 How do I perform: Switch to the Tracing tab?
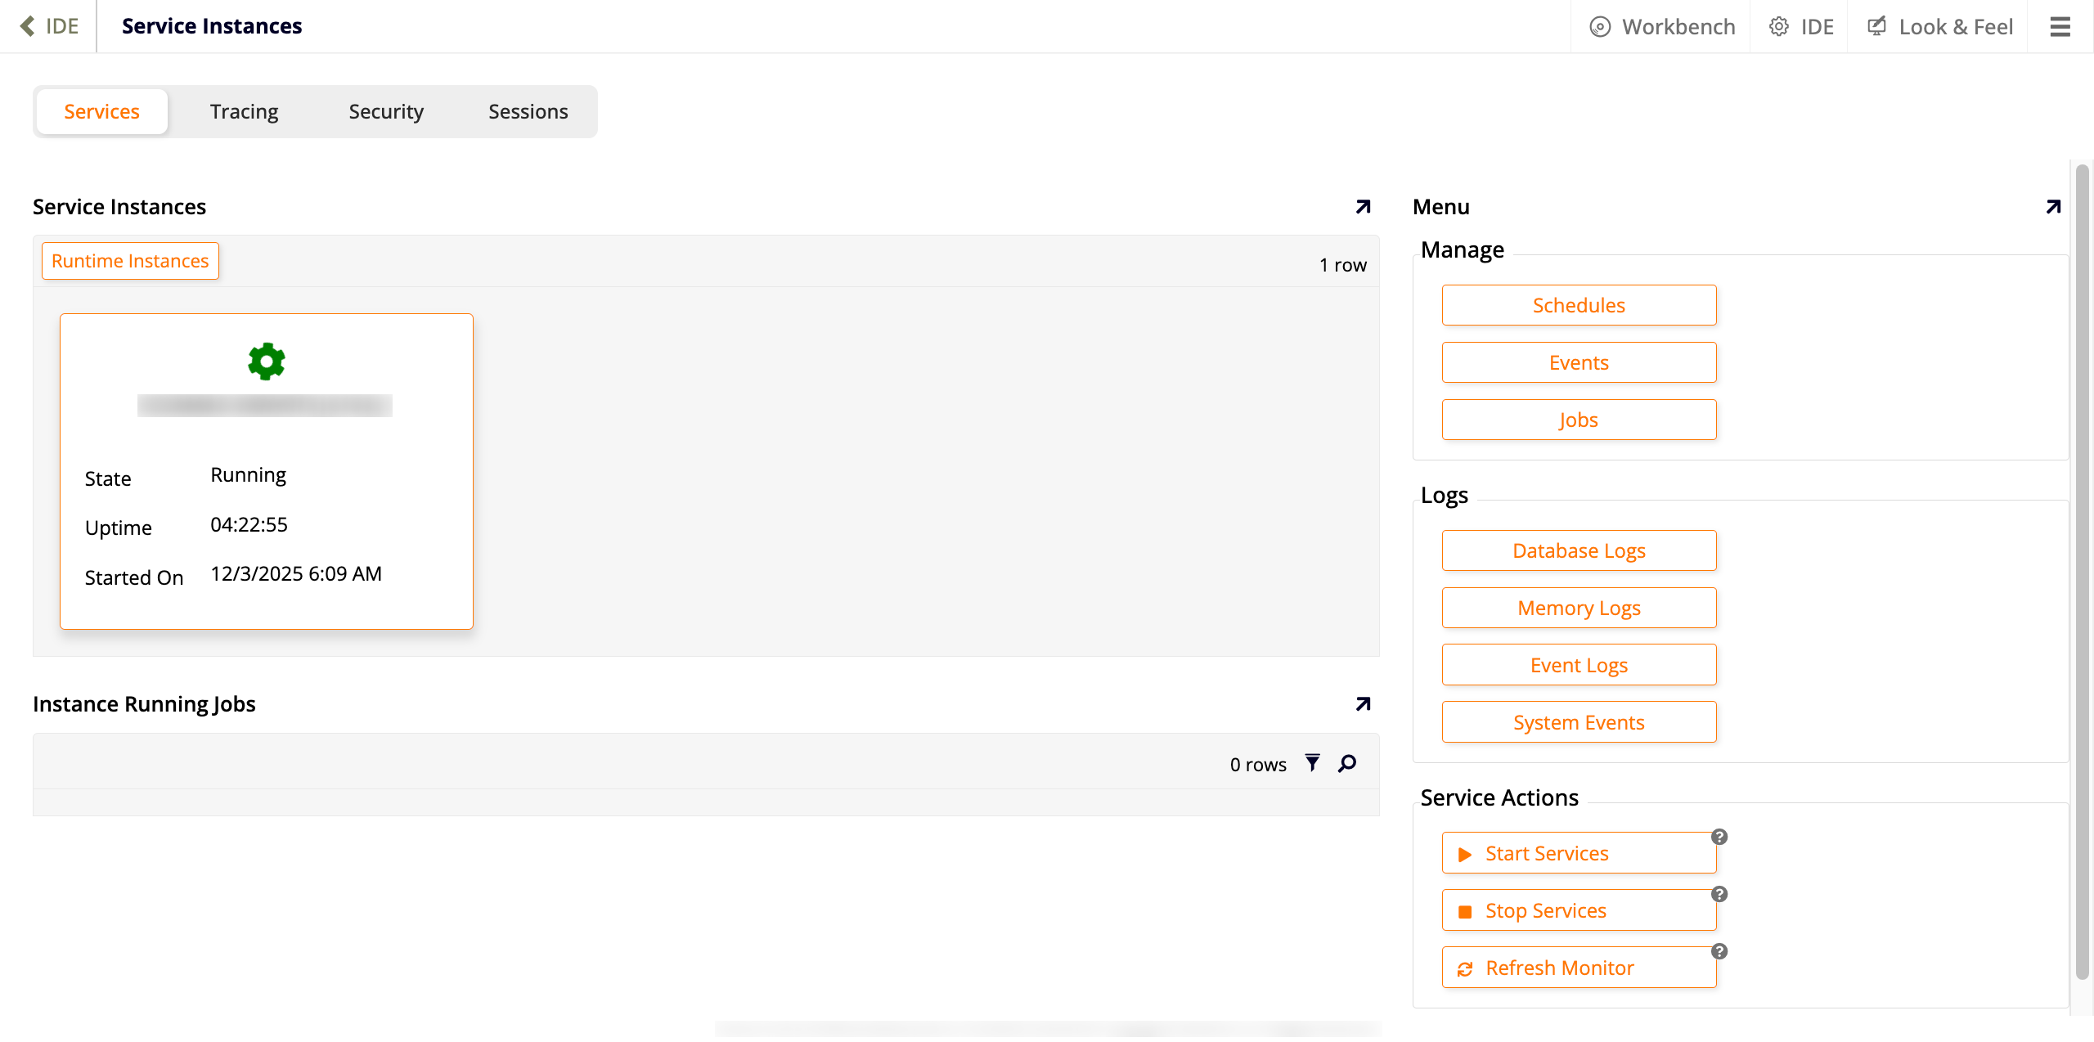click(x=243, y=111)
